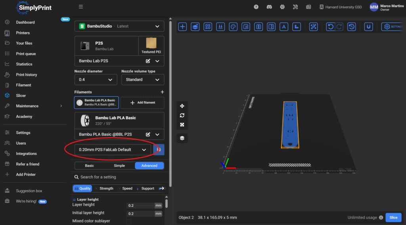Open the history clock icon
Viewport: 406px width, 225px height.
pyautogui.click(x=351, y=26)
